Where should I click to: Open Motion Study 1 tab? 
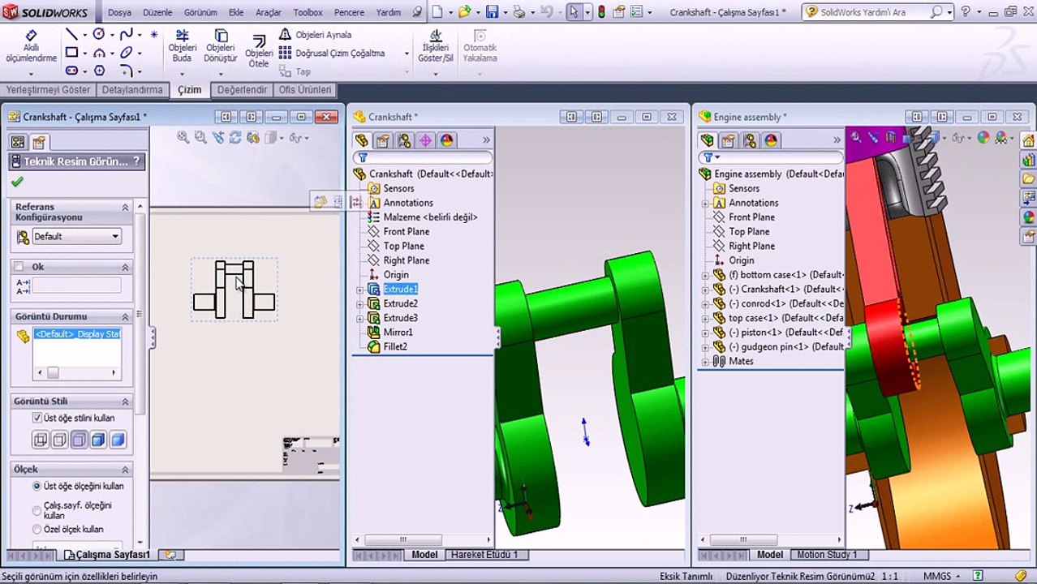827,555
